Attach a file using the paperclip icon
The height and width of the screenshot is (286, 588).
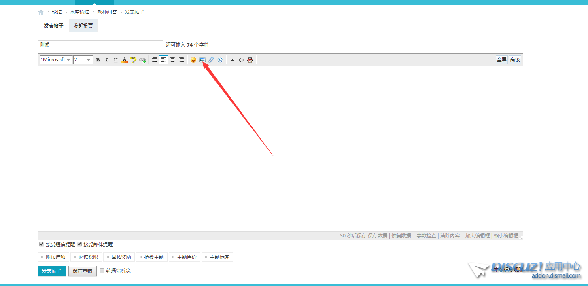211,60
